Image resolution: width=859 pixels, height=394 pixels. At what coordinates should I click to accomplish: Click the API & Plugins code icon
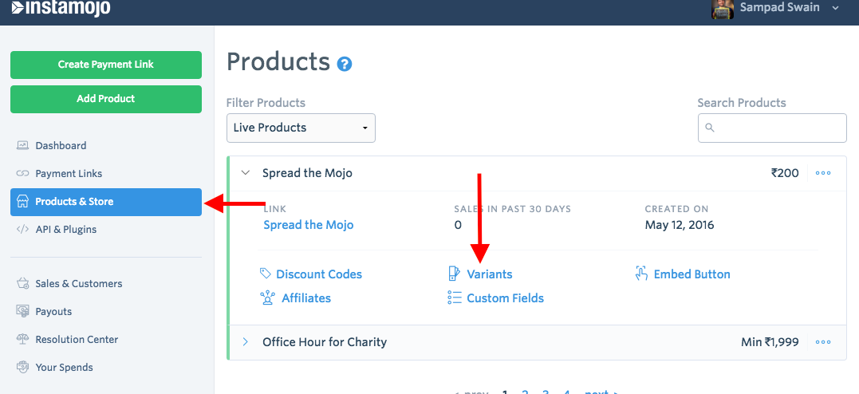22,230
